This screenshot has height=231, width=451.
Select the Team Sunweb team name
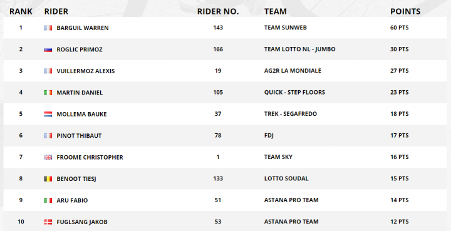[x=286, y=28]
